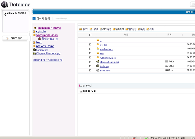Check the index.html file checkbox

tap(90, 70)
